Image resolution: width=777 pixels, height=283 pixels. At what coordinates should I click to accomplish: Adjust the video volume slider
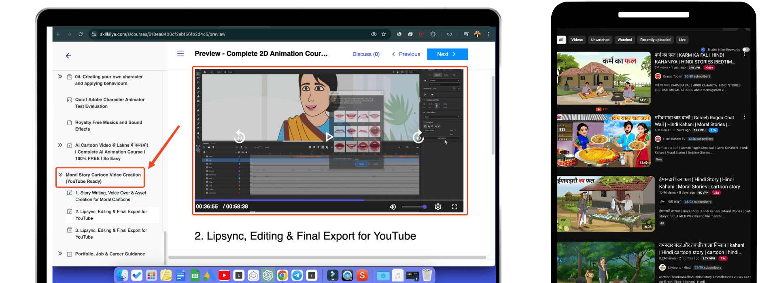[x=414, y=207]
